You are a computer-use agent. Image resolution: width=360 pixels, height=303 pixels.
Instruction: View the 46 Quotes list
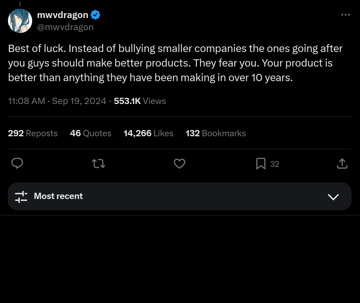tap(91, 133)
